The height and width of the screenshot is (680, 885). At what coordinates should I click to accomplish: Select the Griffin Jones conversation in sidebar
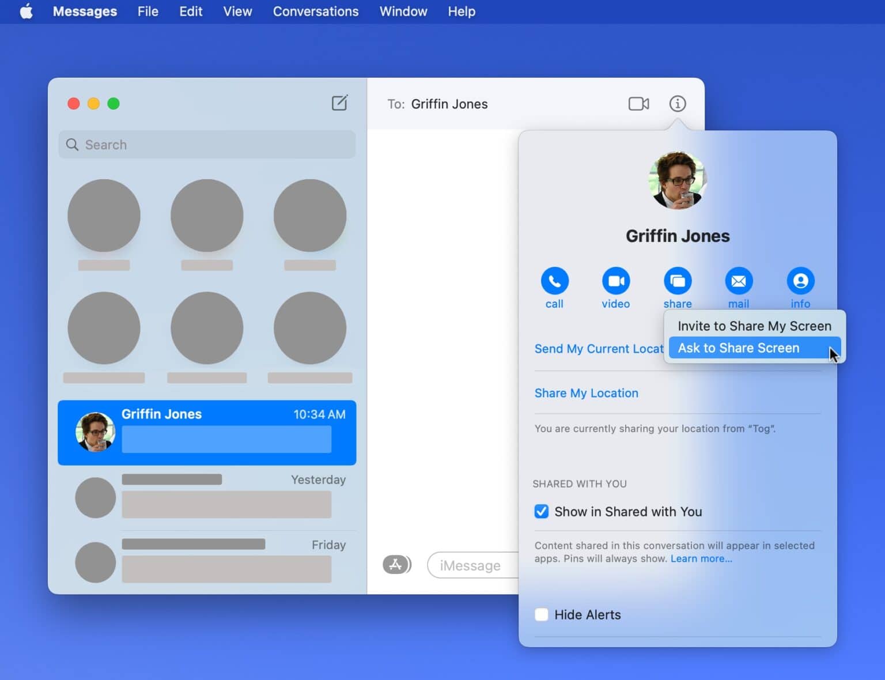207,433
